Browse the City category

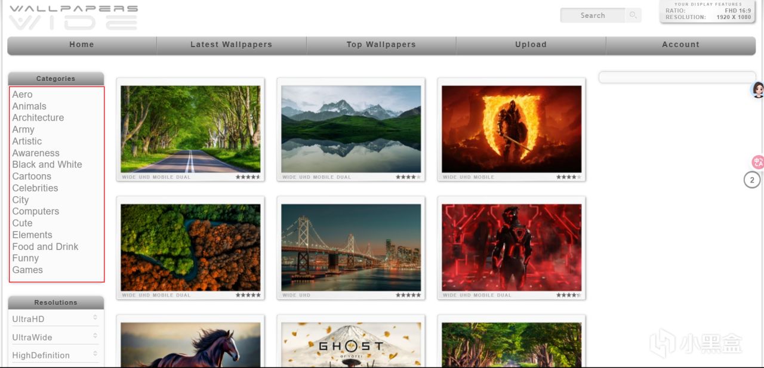[21, 200]
